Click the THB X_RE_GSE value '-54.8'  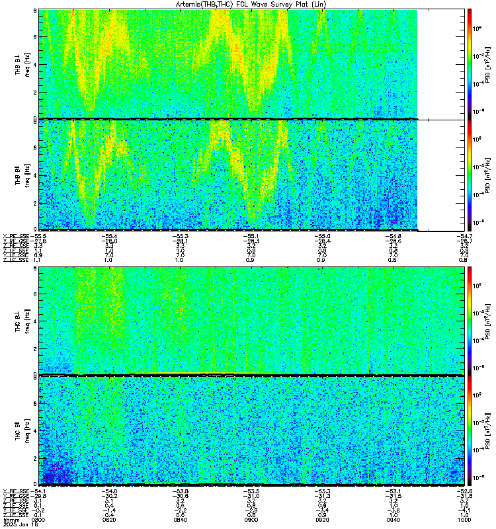tap(393, 236)
